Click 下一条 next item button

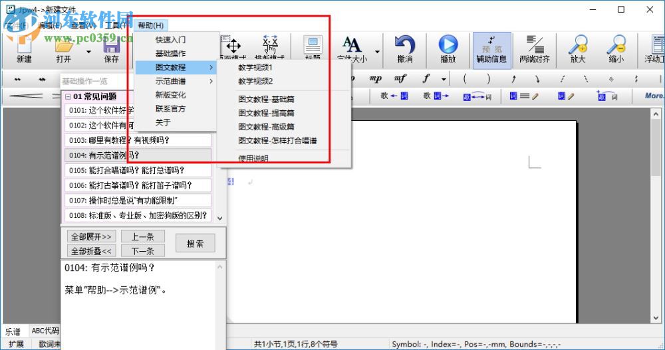pos(142,251)
